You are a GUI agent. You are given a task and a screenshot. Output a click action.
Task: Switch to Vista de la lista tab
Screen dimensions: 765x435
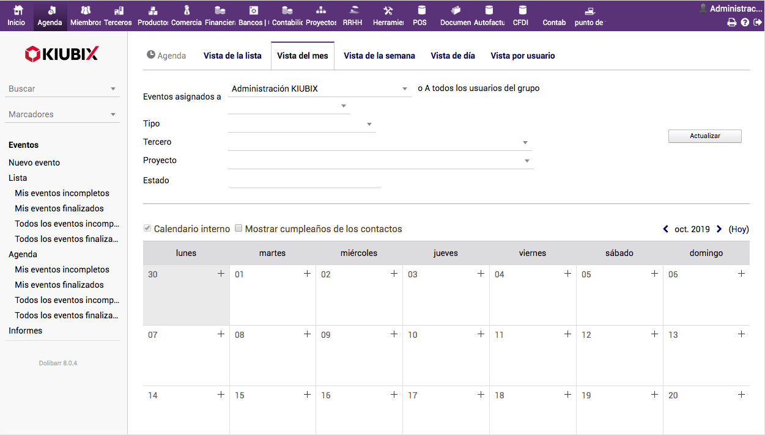[x=232, y=56]
